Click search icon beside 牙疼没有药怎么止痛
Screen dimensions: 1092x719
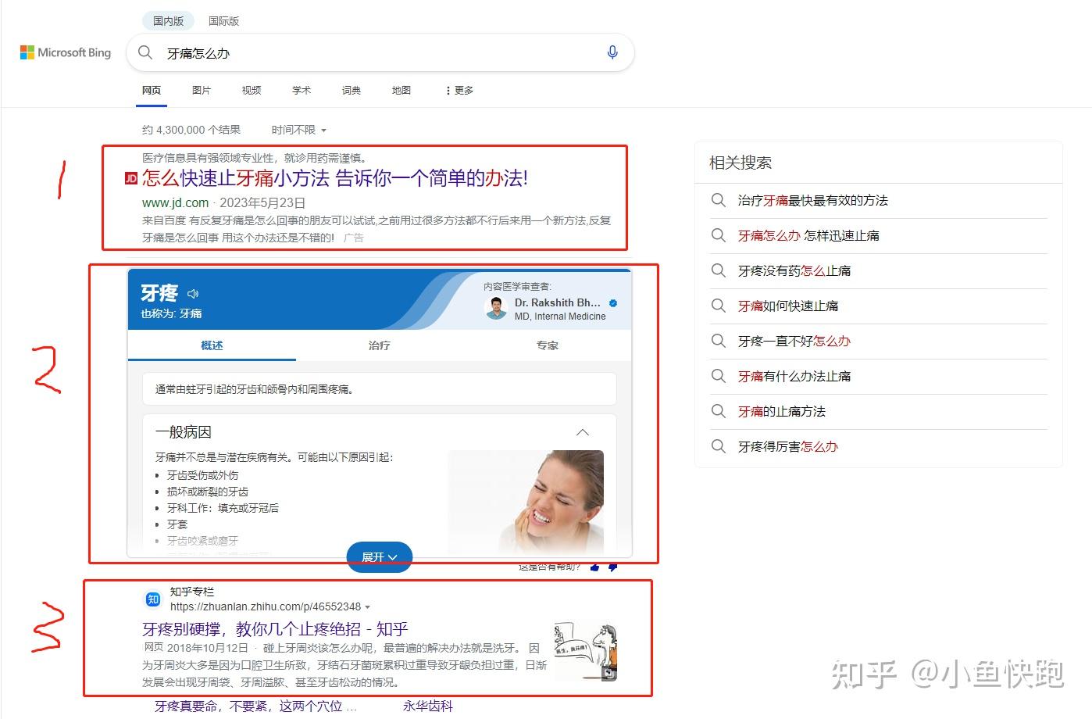click(x=718, y=270)
